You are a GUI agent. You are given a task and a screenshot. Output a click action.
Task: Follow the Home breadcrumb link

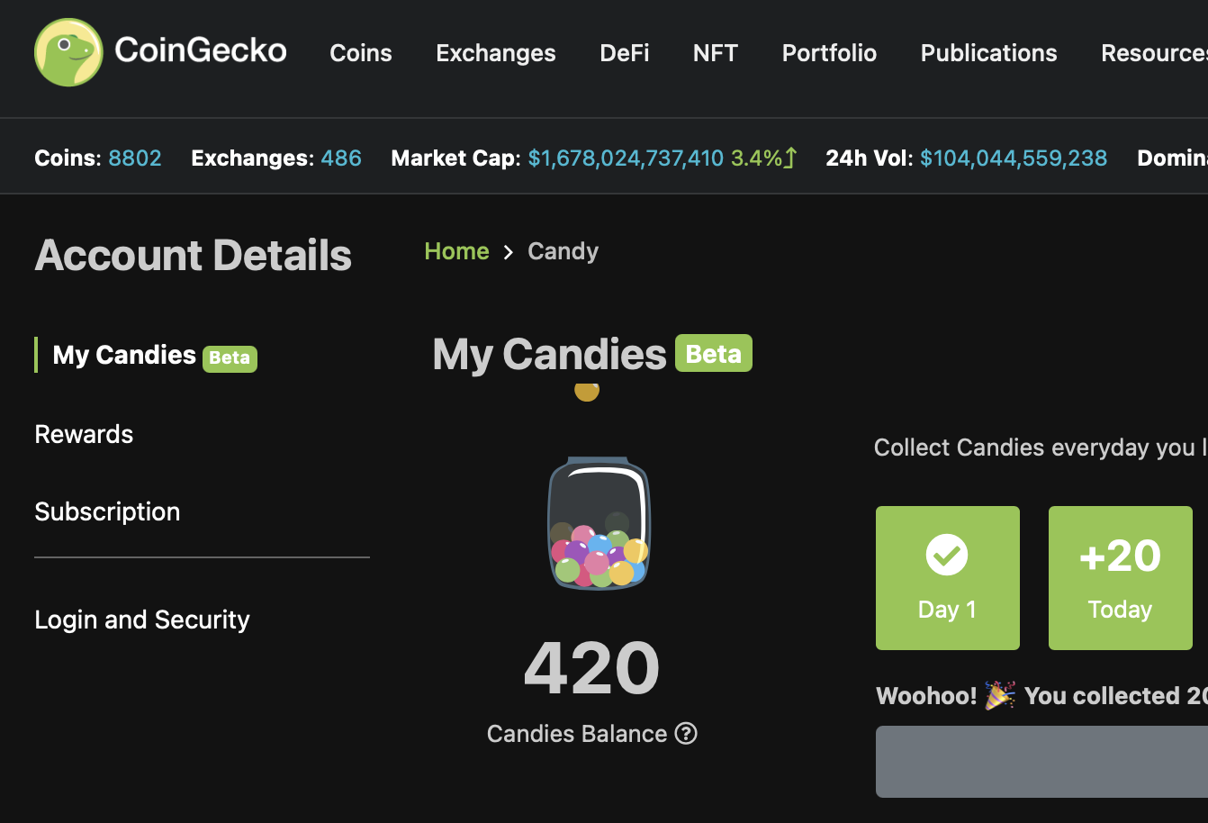pos(456,251)
